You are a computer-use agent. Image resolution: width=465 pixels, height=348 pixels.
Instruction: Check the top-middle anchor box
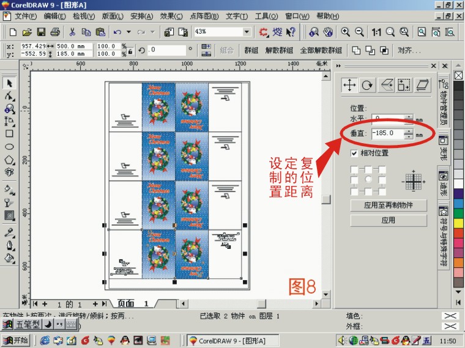point(368,169)
